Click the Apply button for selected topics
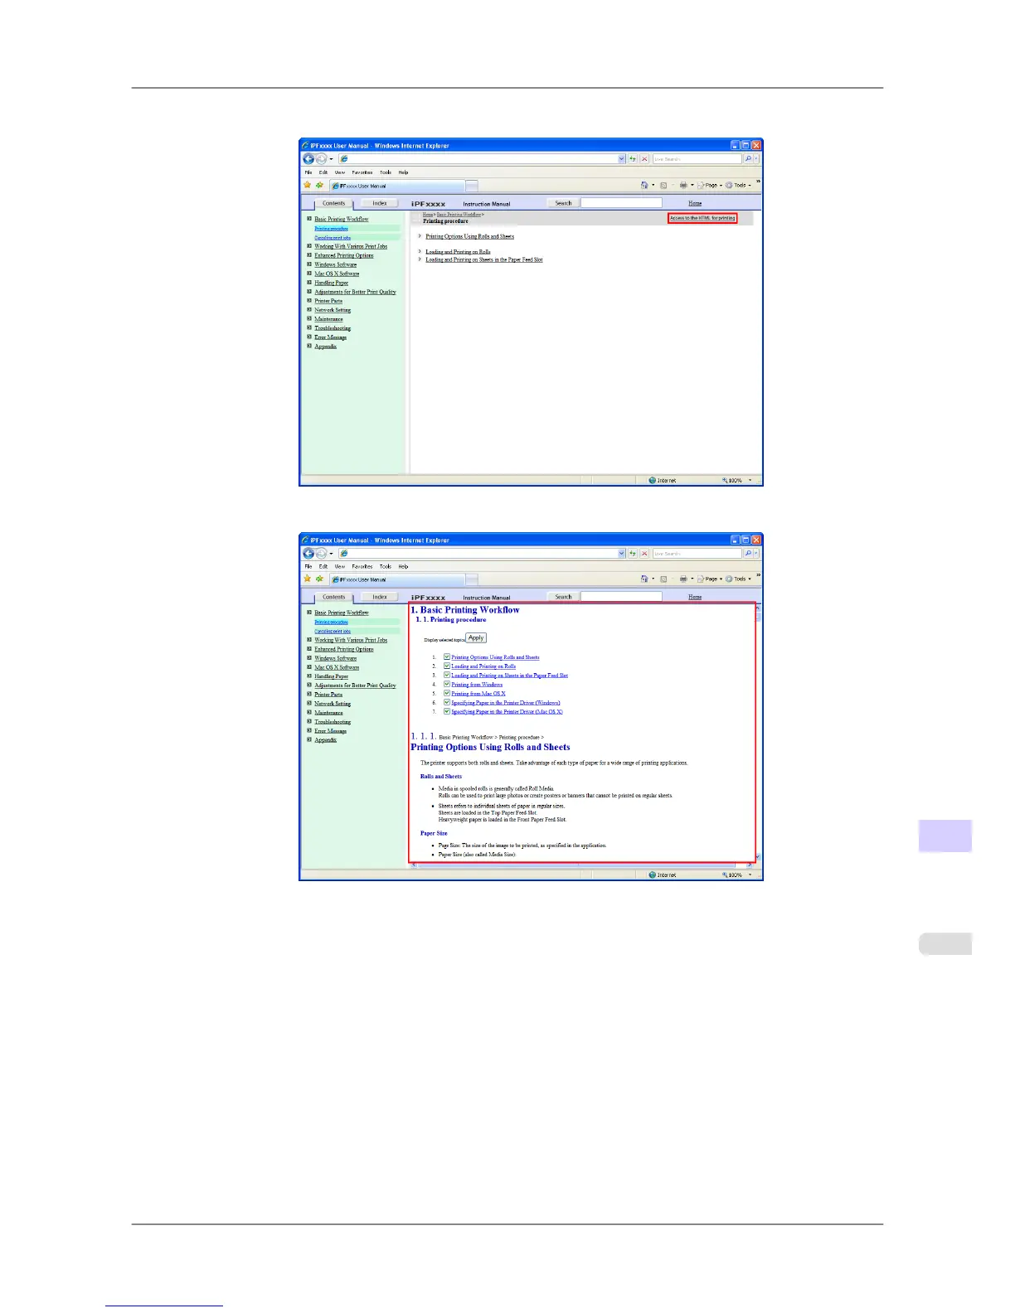The image size is (1015, 1313). [476, 638]
